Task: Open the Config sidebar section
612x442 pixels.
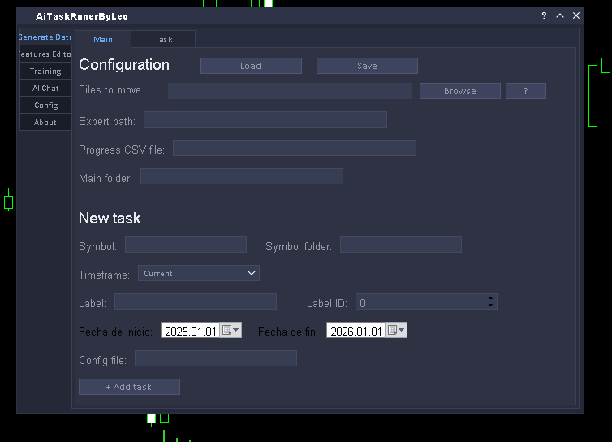Action: (x=45, y=106)
